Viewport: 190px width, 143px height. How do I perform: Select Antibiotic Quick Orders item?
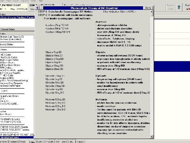point(9,60)
